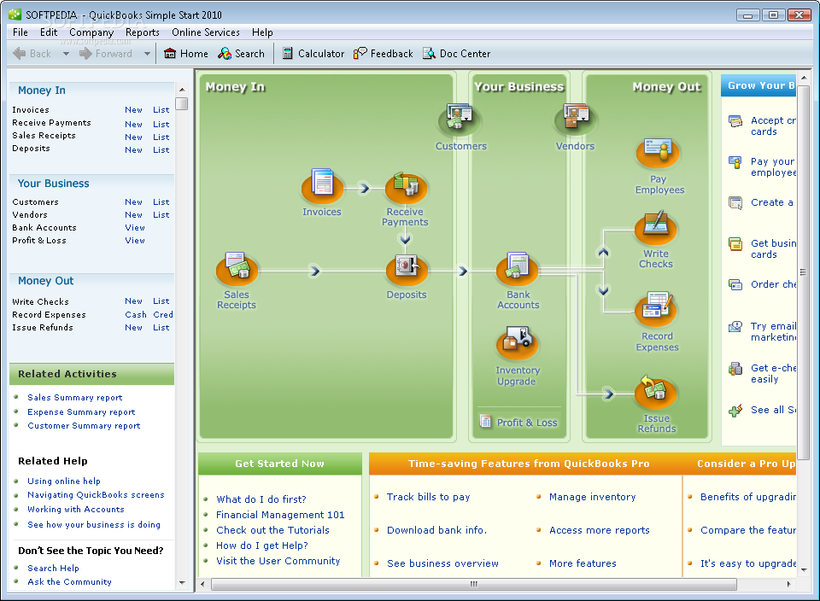
Task: Click the left sidebar scroll-down arrow
Action: tap(181, 583)
